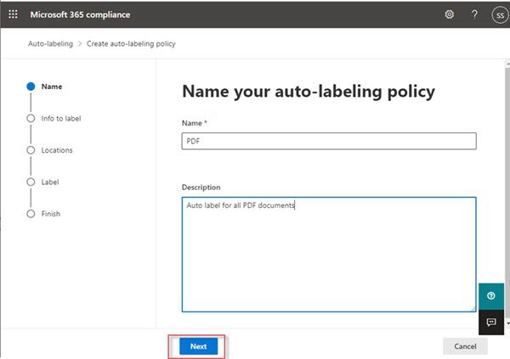The image size is (510, 359).
Task: Click the breadcrumb chevron separator
Action: 80,43
